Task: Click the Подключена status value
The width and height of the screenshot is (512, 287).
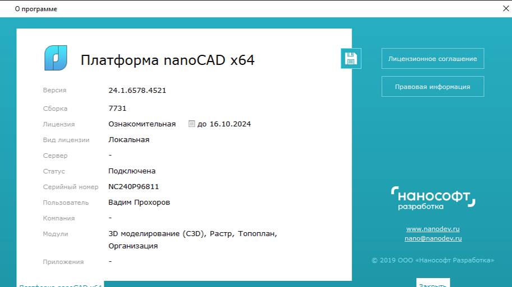Action: [132, 171]
